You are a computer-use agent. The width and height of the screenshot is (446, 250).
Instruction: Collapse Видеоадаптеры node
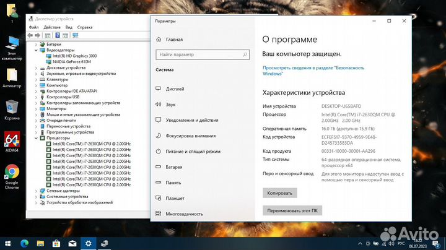tap(36, 50)
